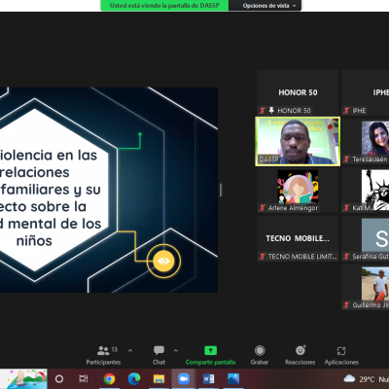This screenshot has width=389, height=389.
Task: Click muted mic icon beside TECNO MOBILE LIMIT
Action: [x=263, y=257]
